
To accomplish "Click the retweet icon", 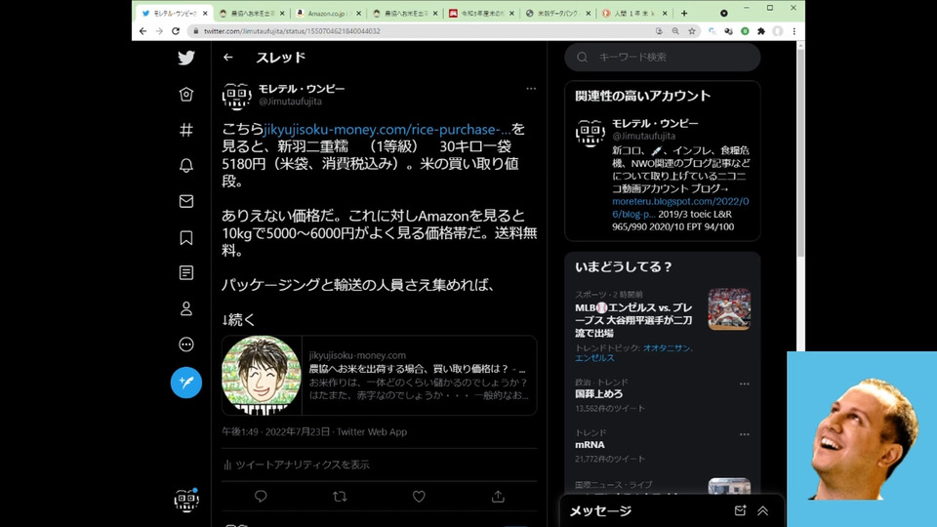I will pyautogui.click(x=340, y=496).
